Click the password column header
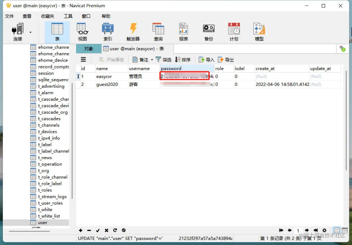The image size is (352, 245). [187, 68]
